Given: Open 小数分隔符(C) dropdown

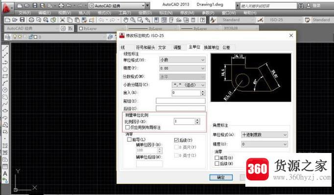Looking at the screenshot, I should pos(189,85).
